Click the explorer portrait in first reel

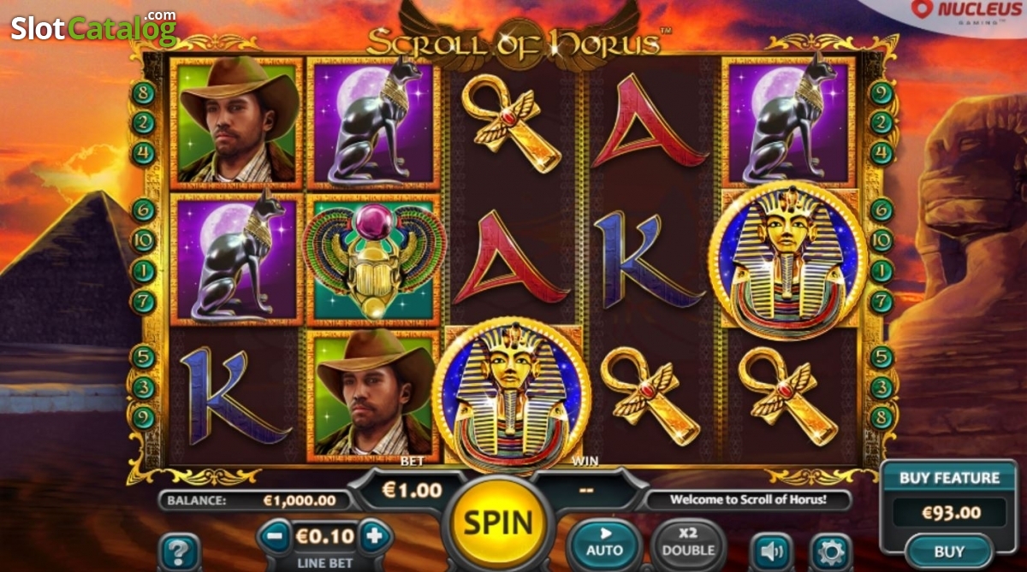[237, 121]
